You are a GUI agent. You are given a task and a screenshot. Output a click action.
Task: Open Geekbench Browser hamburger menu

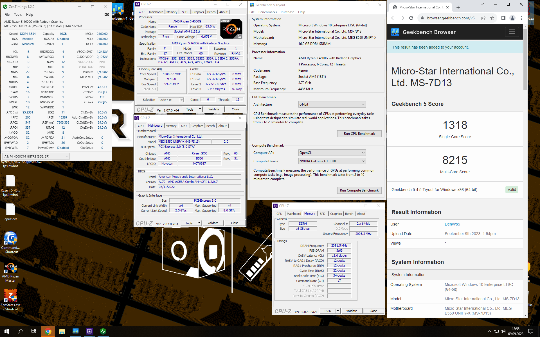click(512, 32)
